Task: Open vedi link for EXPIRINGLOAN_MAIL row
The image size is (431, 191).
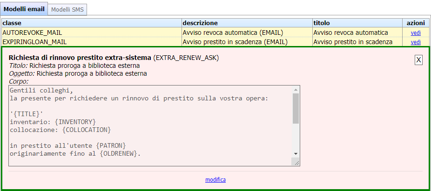Action: 415,42
